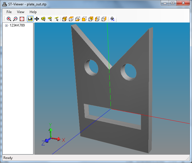Select the Pan four-arrow tool
Viewport: 192px width, 163px height.
[x=37, y=19]
